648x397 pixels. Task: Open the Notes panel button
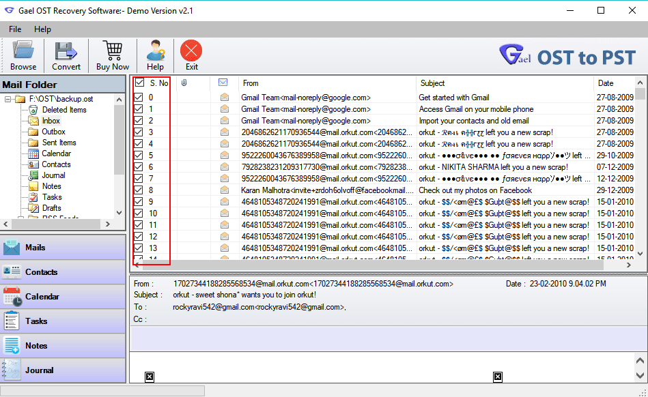click(x=63, y=346)
